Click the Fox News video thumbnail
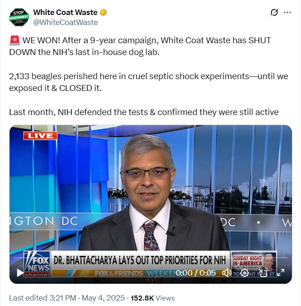Image resolution: width=301 pixels, height=306 pixels. point(150,204)
